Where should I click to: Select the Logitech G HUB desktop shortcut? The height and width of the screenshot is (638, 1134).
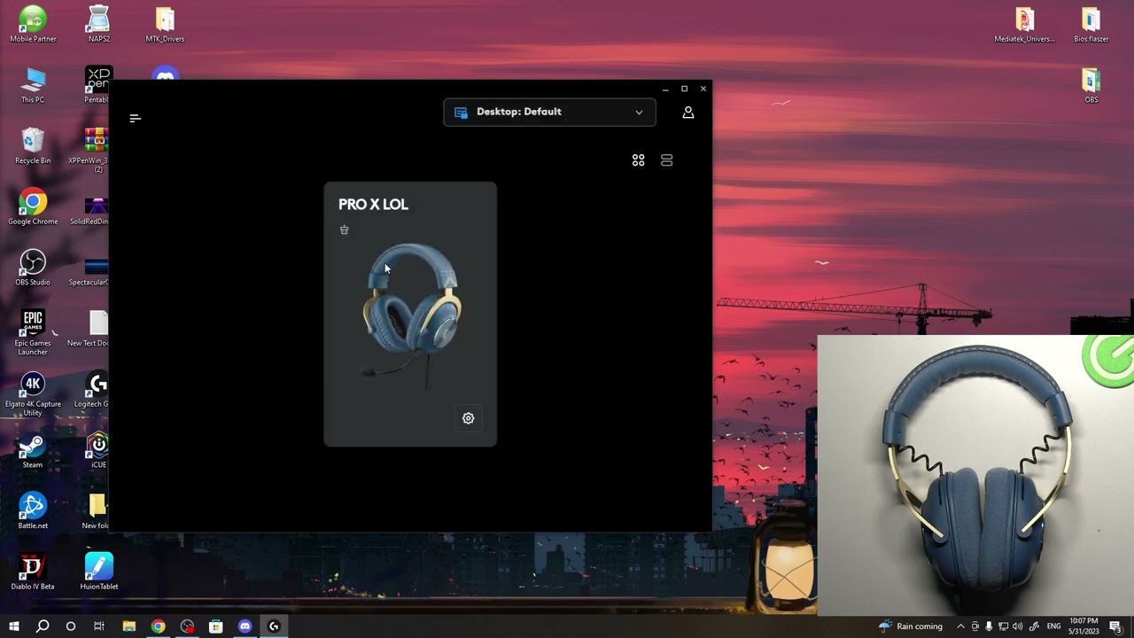[92, 390]
